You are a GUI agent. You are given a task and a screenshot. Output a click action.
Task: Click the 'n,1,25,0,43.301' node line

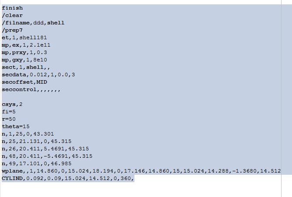click(x=28, y=134)
